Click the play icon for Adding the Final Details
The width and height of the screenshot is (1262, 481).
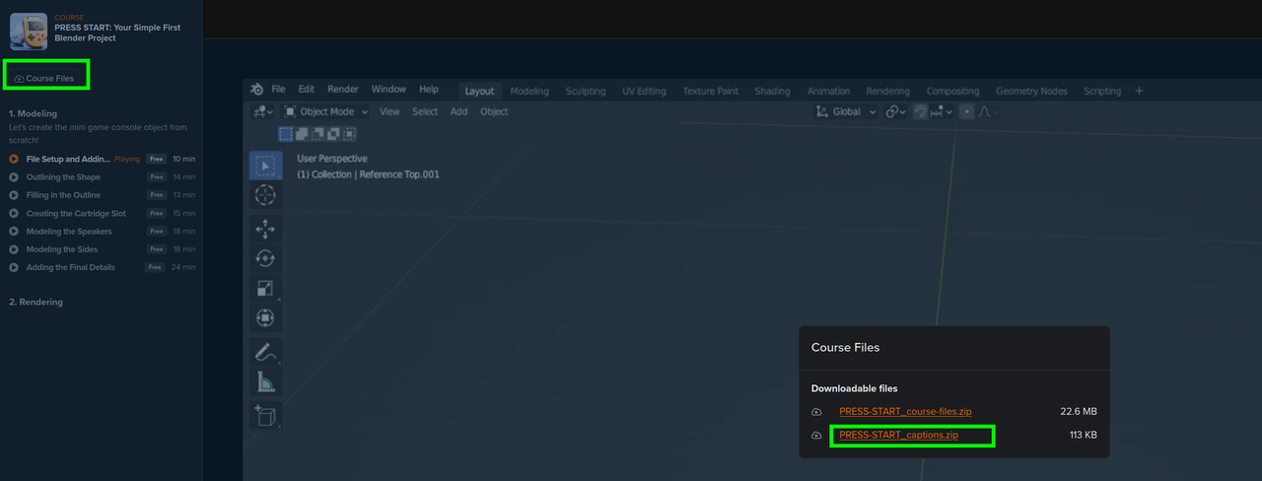(14, 267)
